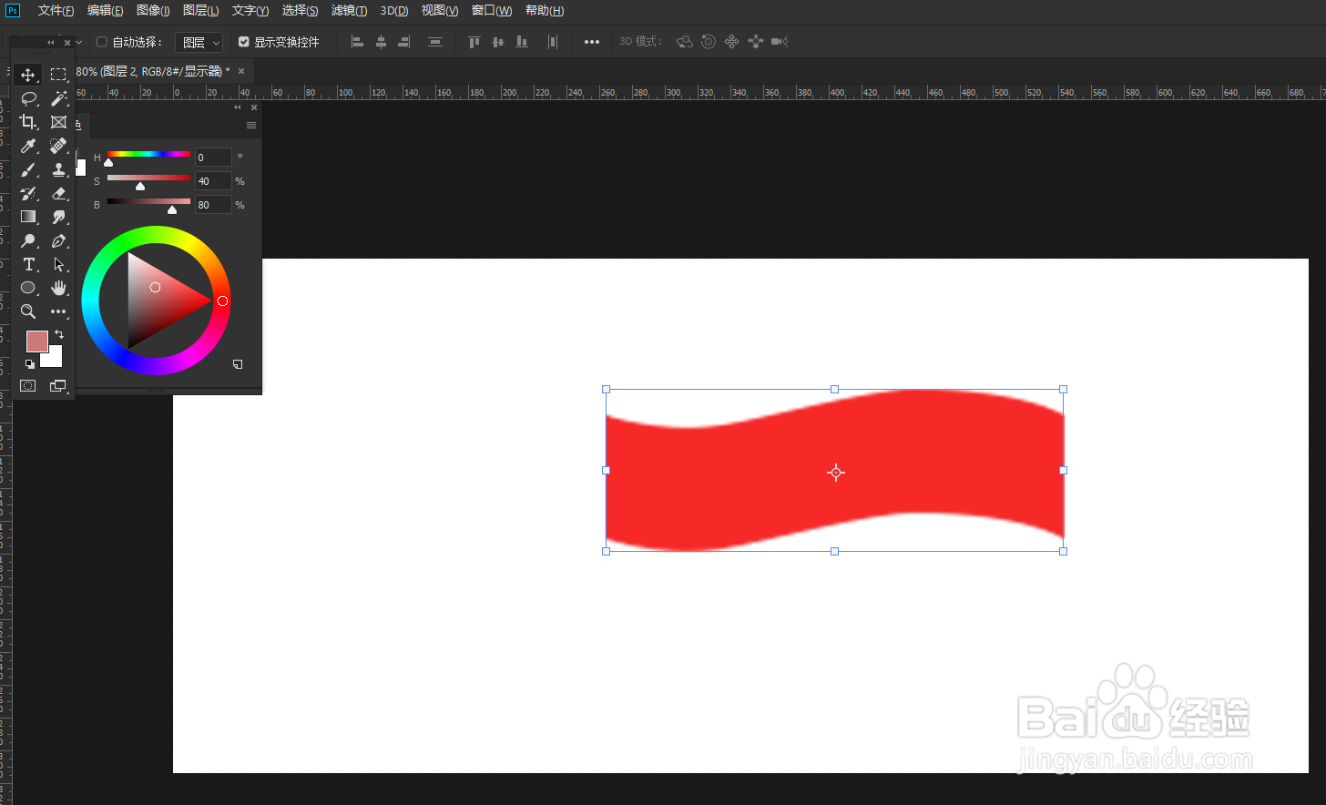Click the foreground color swatch

[x=36, y=341]
